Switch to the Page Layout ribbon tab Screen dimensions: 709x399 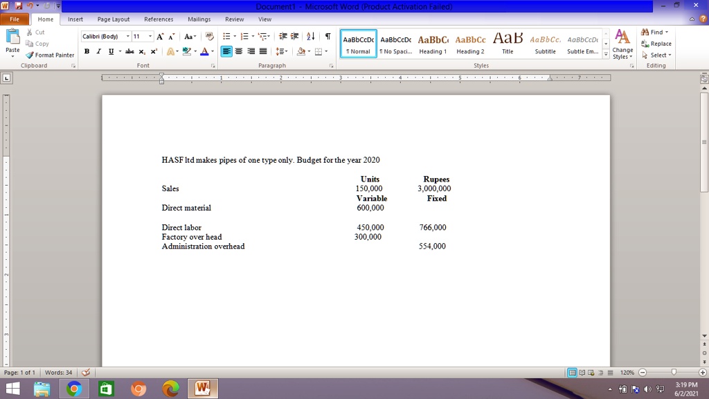coord(111,19)
